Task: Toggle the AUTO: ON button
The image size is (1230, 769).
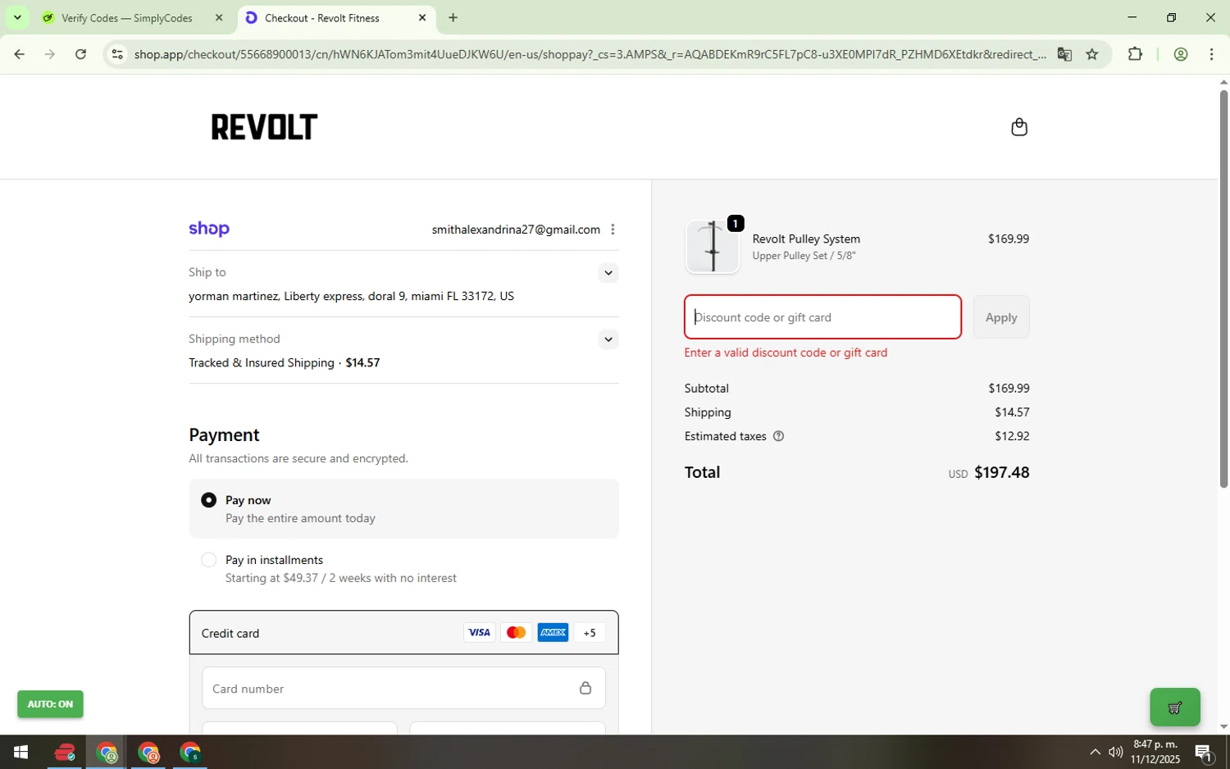Action: pyautogui.click(x=50, y=704)
